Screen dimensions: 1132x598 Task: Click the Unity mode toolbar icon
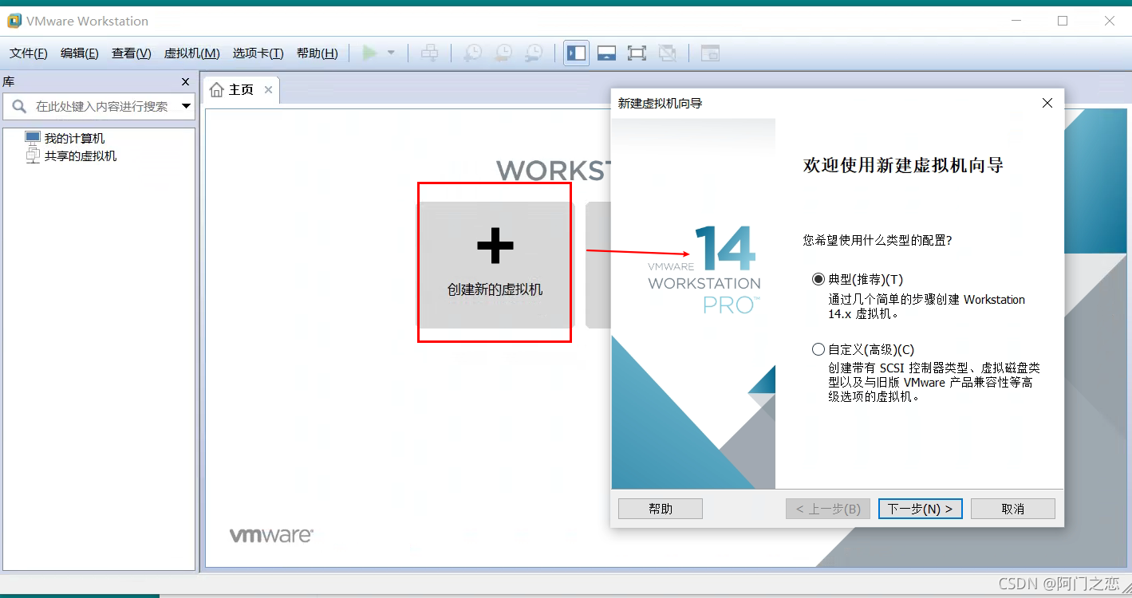pyautogui.click(x=667, y=53)
